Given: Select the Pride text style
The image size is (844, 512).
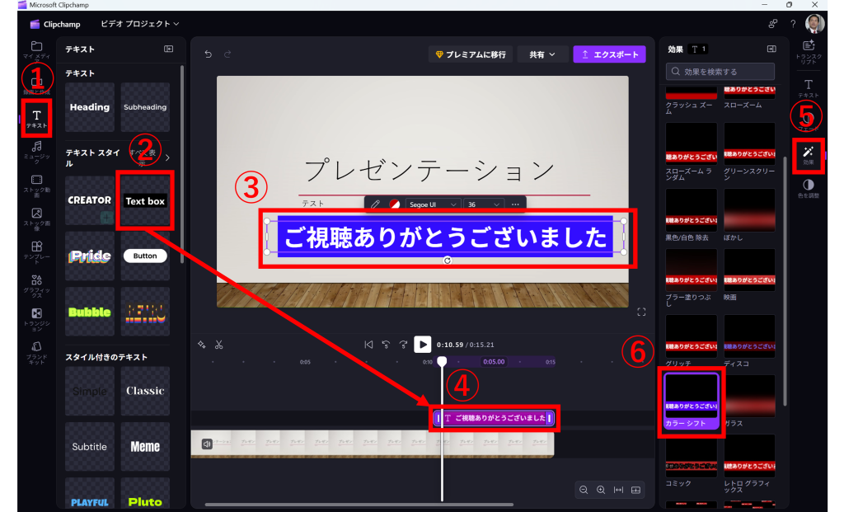Looking at the screenshot, I should pos(89,256).
